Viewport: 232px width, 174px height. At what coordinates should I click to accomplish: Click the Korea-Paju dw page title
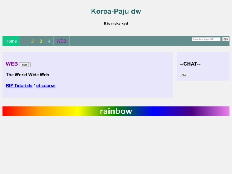point(116,12)
